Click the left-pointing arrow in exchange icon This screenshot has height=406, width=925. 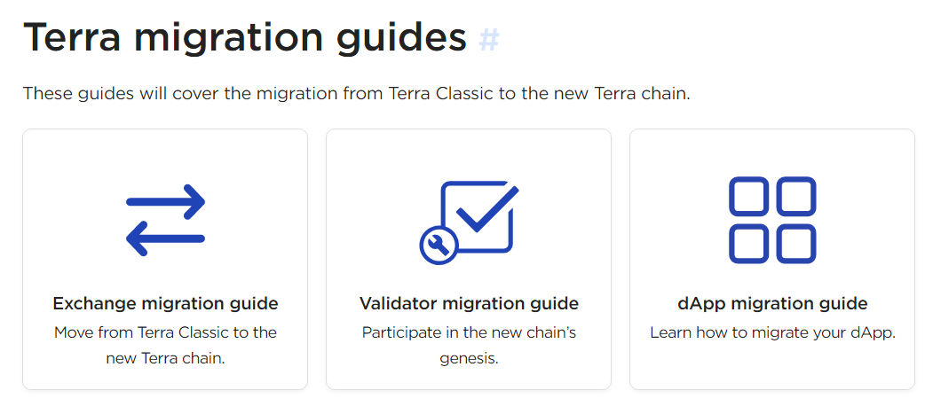tap(165, 238)
